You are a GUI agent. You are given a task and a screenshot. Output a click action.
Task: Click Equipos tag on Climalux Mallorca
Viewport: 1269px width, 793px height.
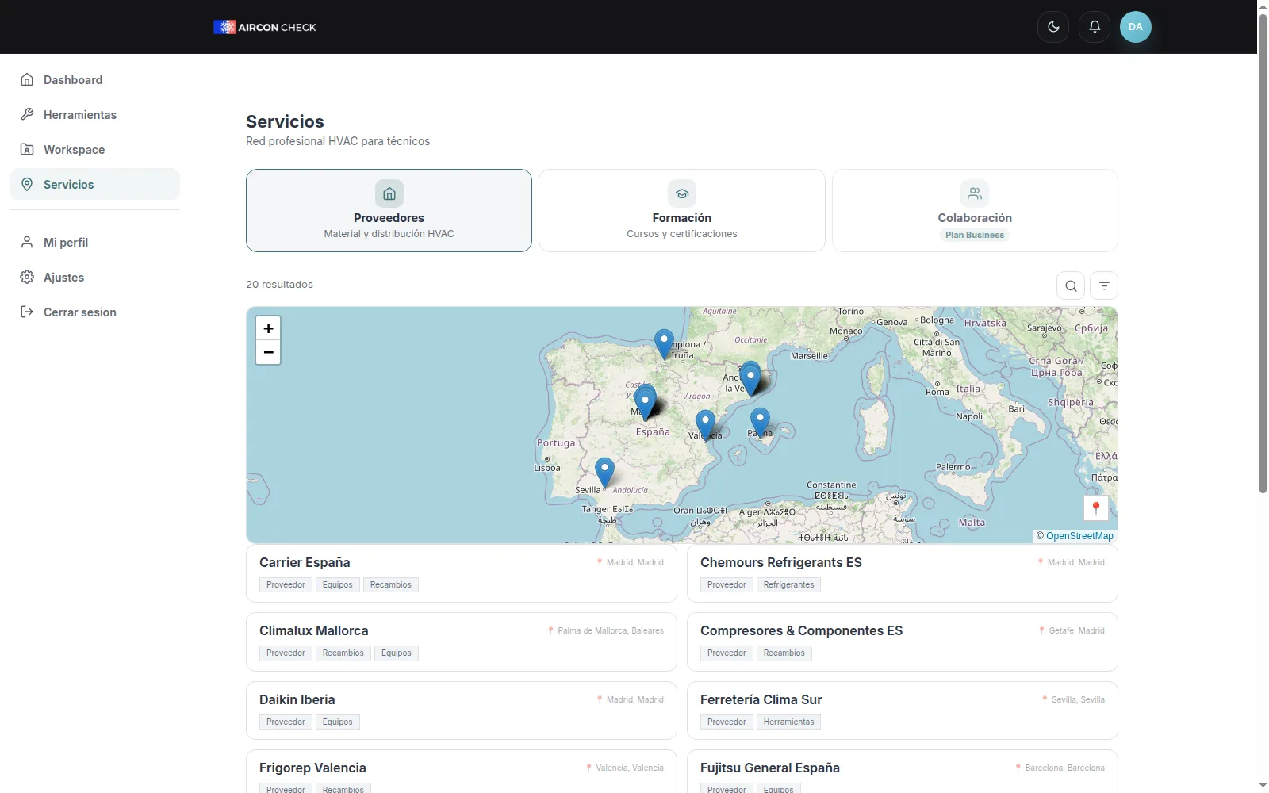click(397, 653)
